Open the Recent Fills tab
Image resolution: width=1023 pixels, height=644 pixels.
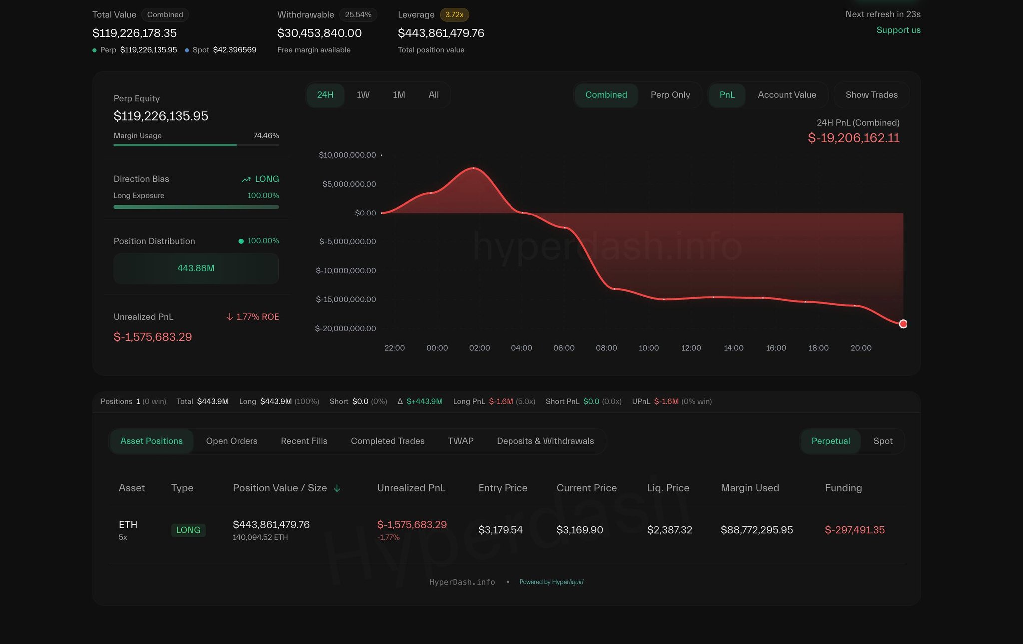304,441
